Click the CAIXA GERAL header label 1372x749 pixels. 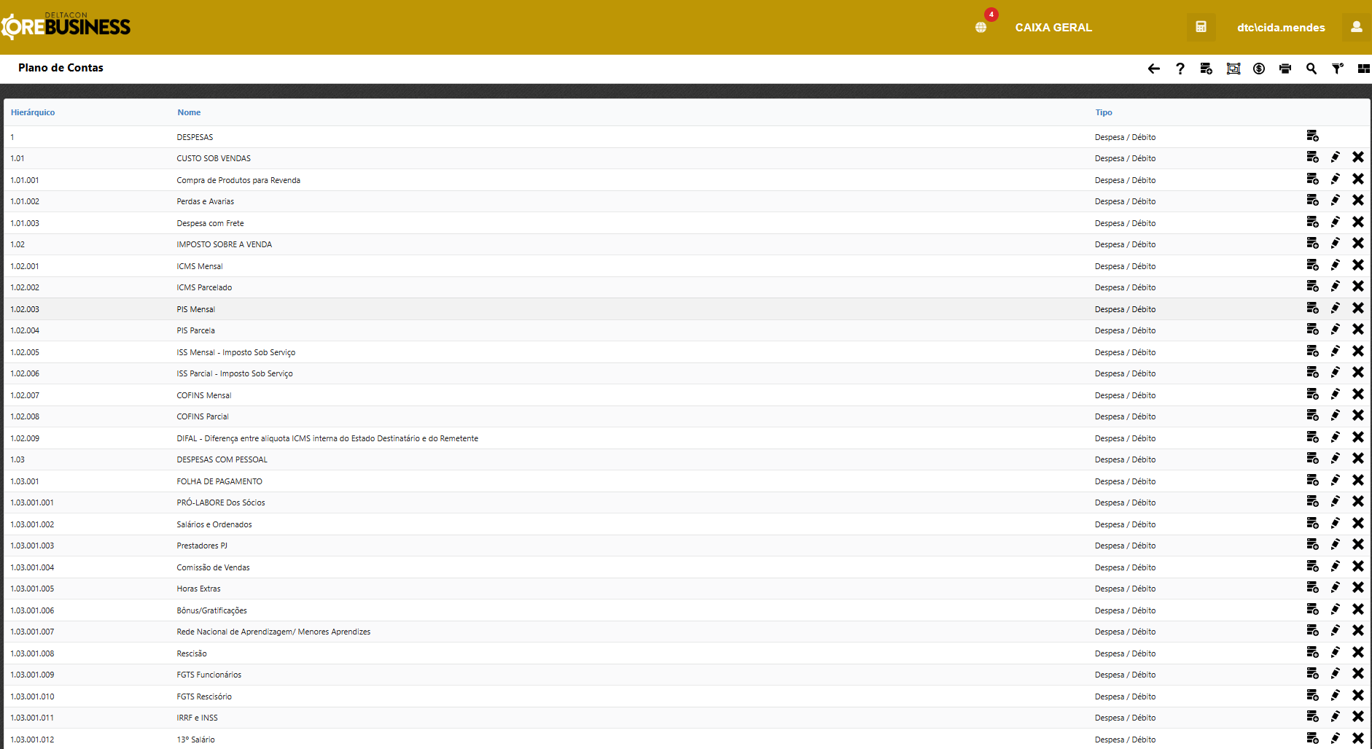pos(1053,28)
